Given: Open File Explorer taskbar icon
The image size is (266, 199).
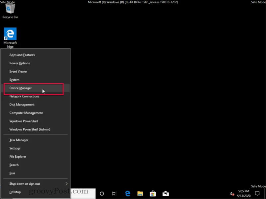Looking at the screenshot, I should 140,193.
